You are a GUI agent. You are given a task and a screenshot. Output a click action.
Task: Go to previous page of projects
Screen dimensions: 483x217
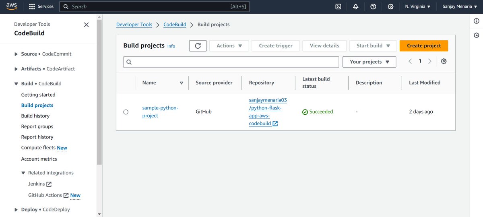(410, 61)
